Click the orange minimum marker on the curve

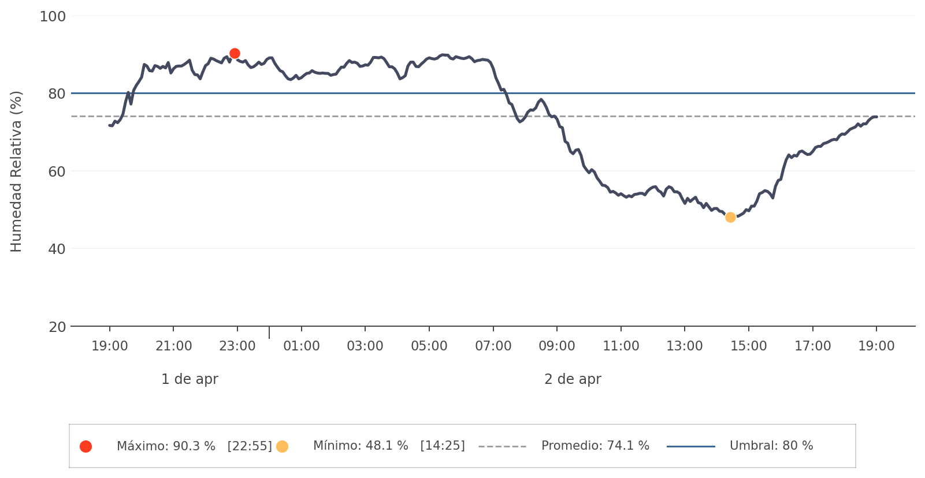tap(730, 218)
